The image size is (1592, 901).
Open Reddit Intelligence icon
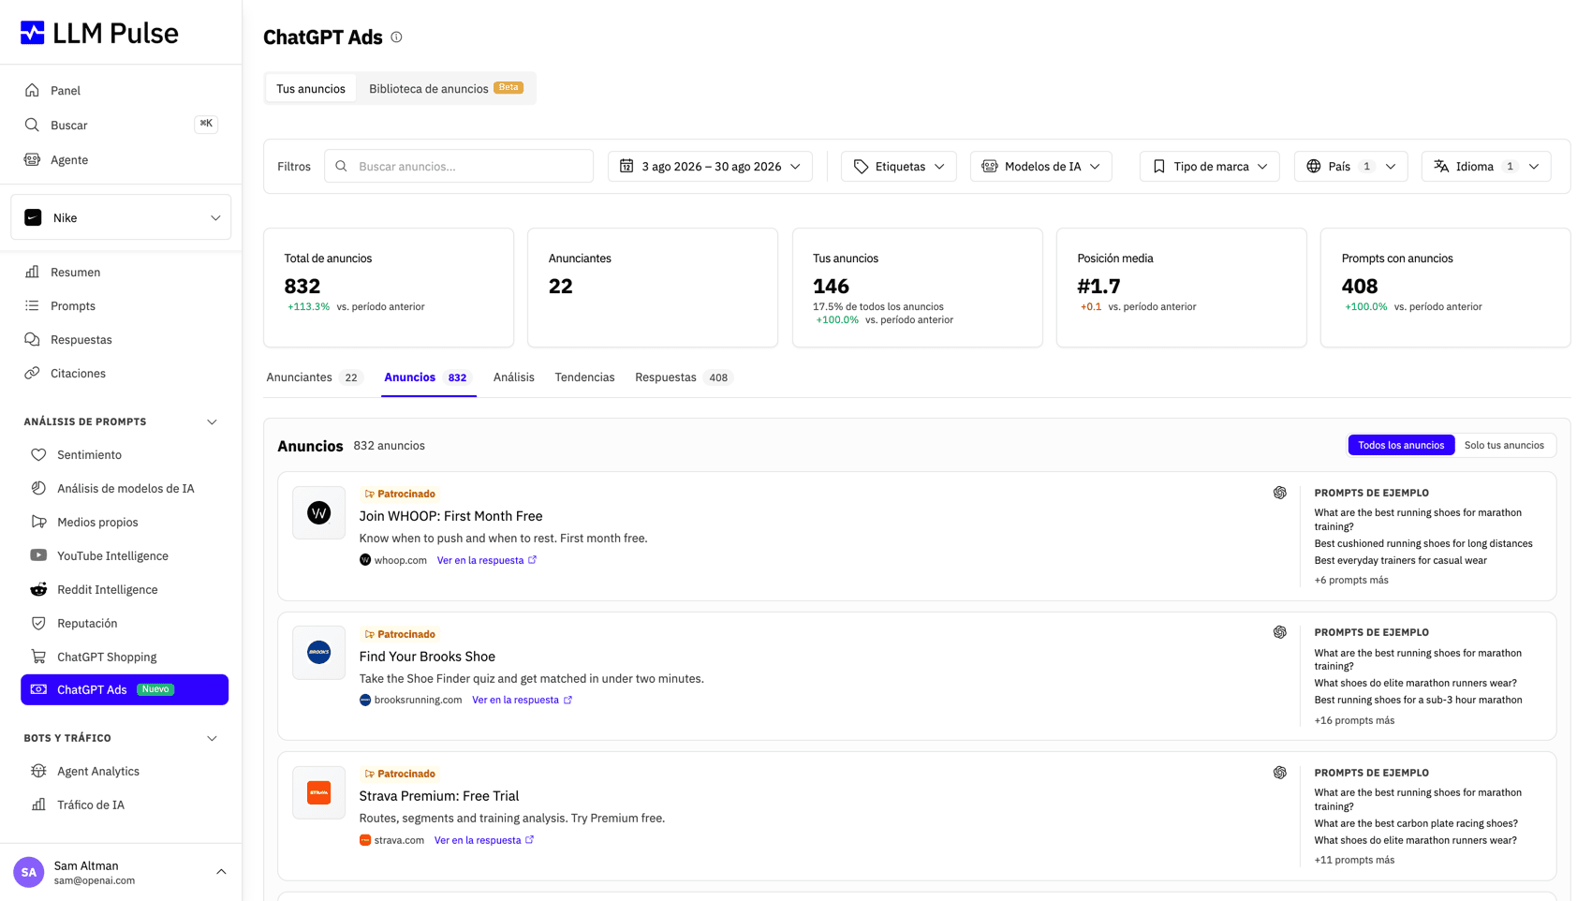pos(38,589)
